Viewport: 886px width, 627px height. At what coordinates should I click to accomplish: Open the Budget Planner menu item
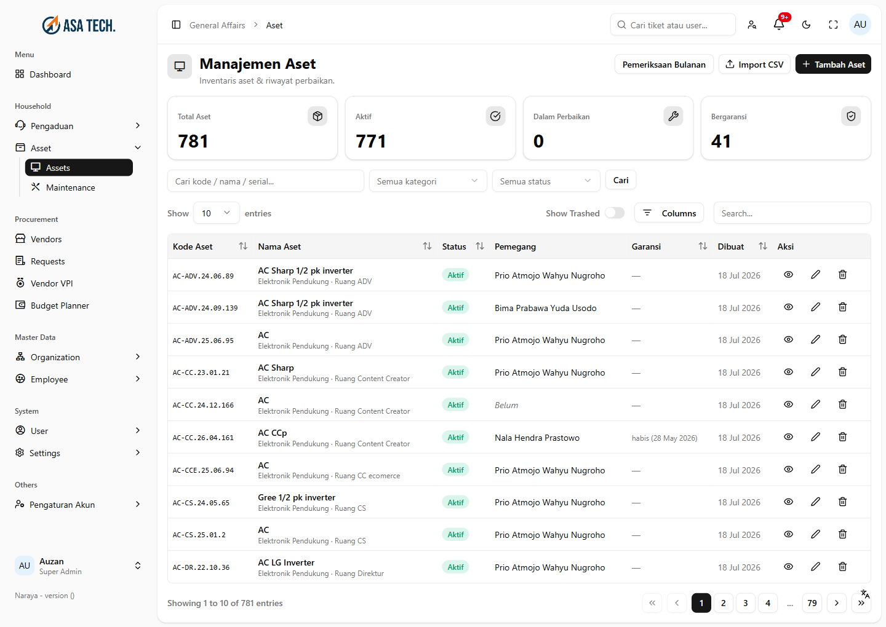[60, 306]
